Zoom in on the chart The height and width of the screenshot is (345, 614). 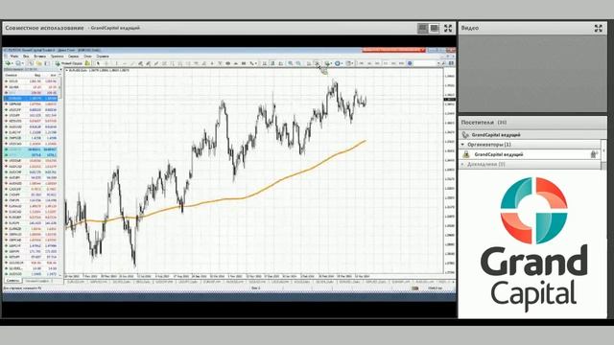pos(290,63)
